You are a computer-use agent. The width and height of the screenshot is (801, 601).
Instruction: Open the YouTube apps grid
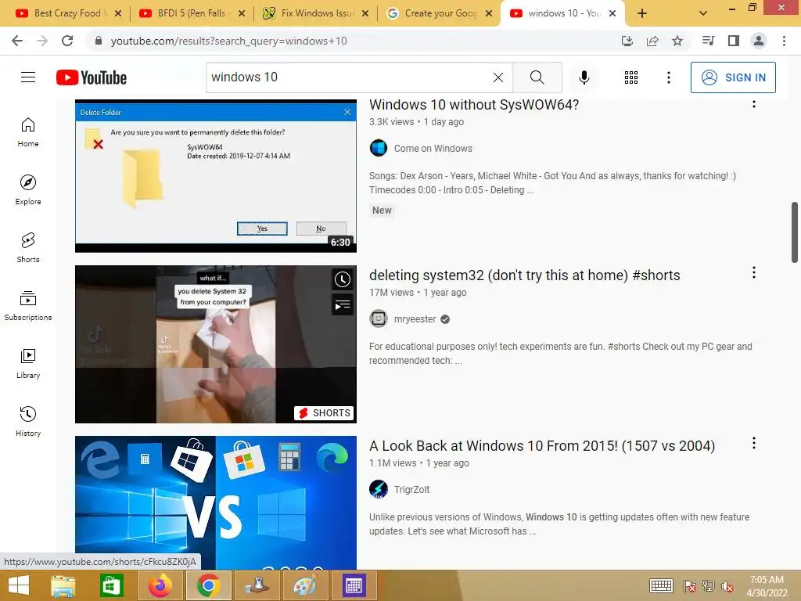click(631, 77)
